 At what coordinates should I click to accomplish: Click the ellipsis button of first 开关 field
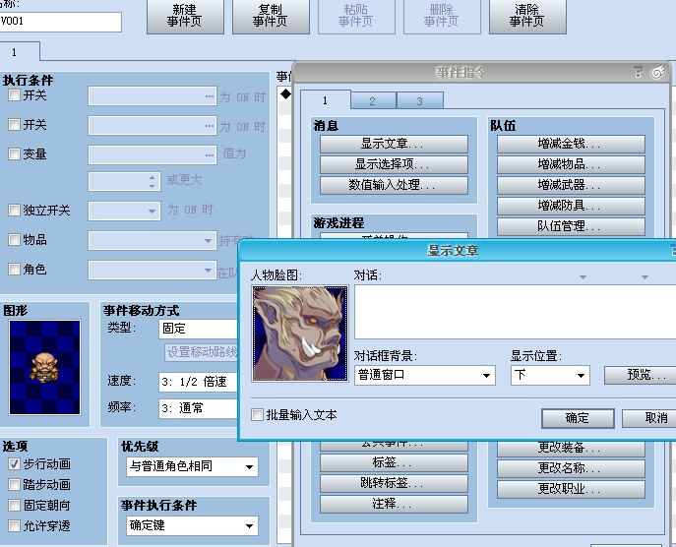tap(210, 96)
